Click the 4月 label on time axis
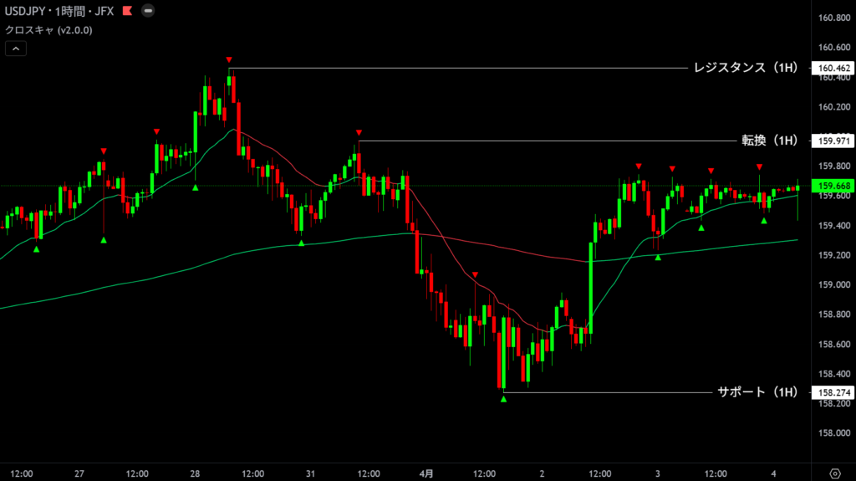This screenshot has width=856, height=481. (425, 473)
